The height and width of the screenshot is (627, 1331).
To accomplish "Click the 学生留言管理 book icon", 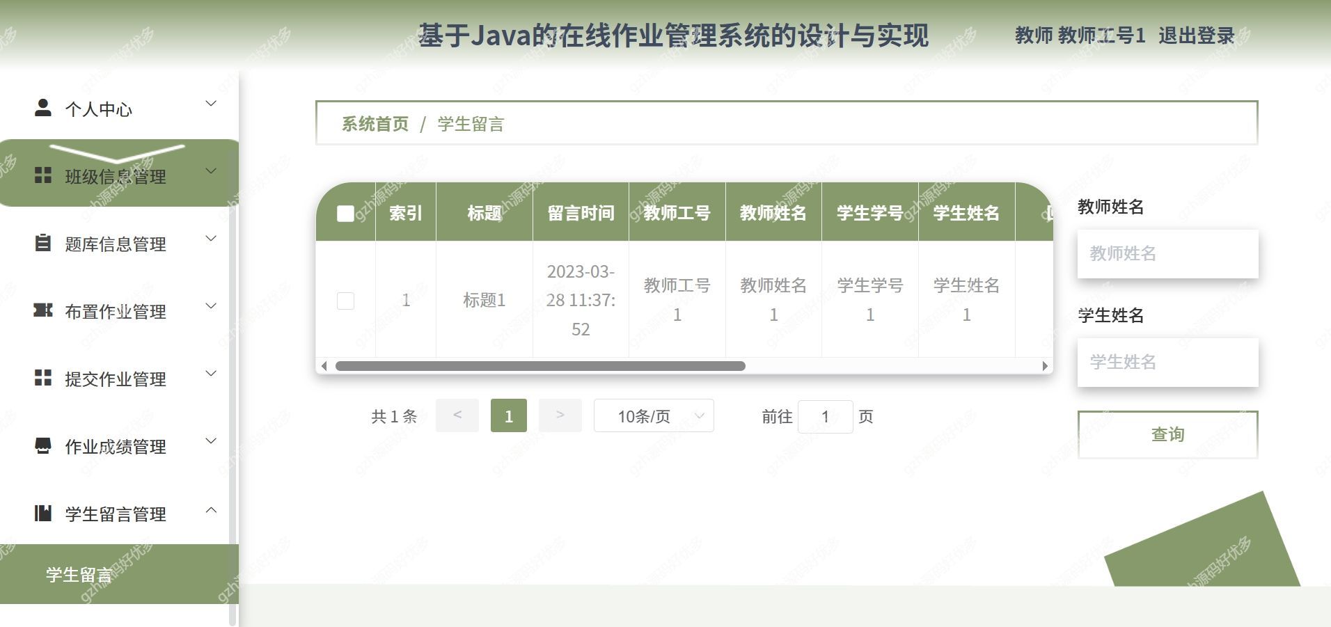I will click(43, 513).
